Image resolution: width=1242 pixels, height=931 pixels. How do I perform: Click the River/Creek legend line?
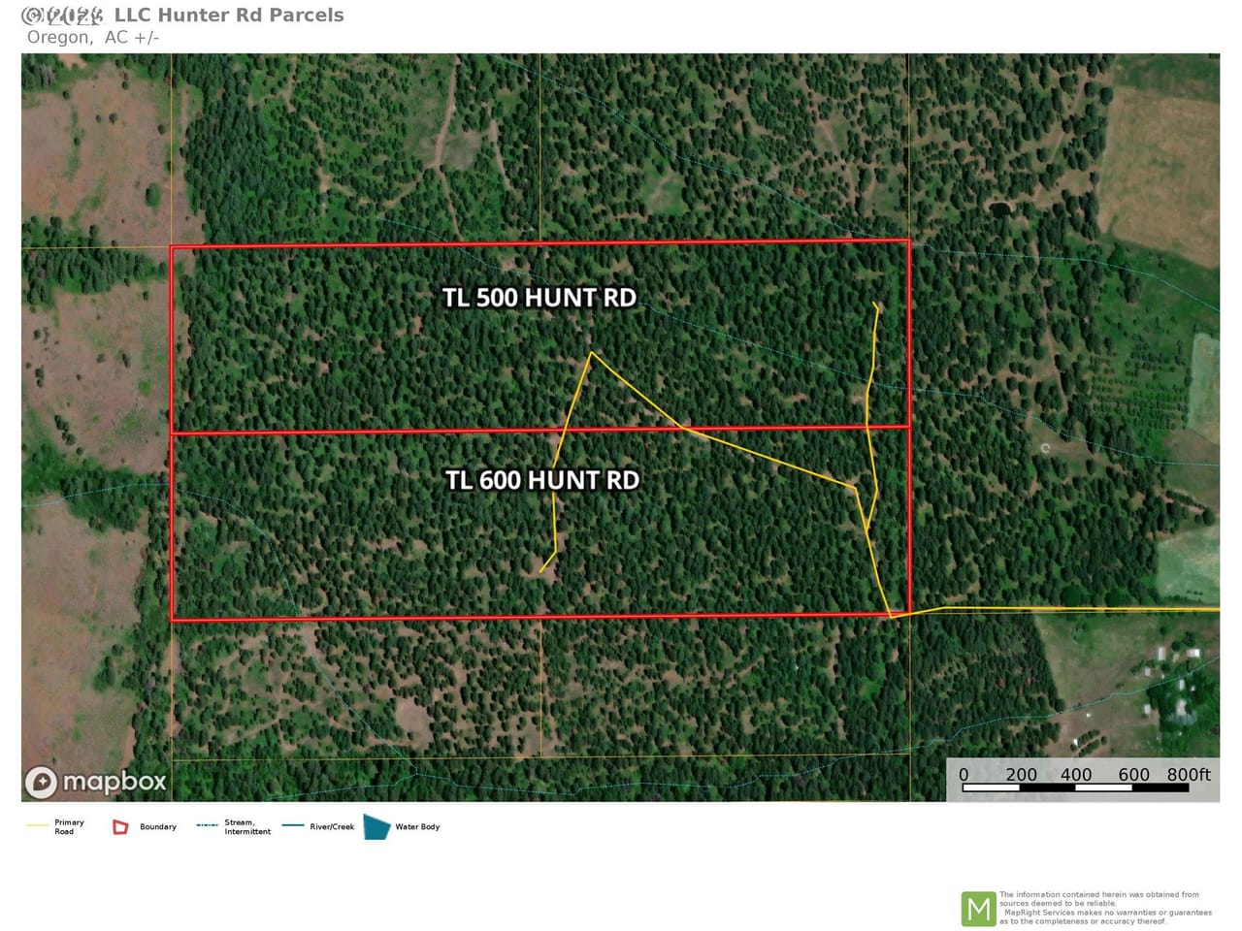[292, 826]
